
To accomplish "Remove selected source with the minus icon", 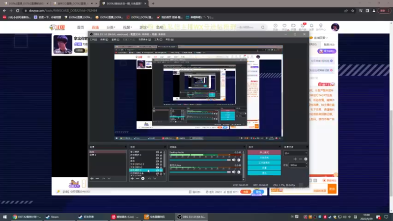I will click(x=138, y=178).
